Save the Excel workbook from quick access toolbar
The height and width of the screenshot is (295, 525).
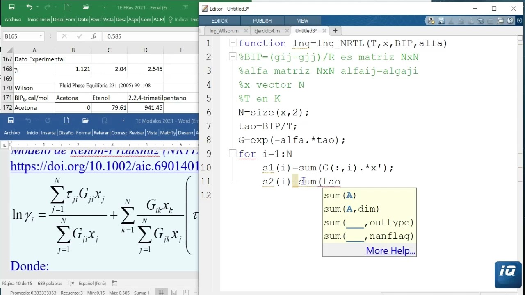(x=11, y=7)
